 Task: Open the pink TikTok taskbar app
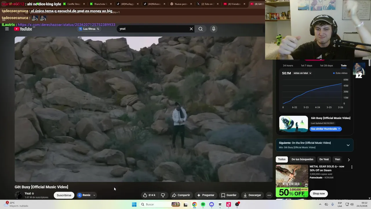(x=228, y=204)
